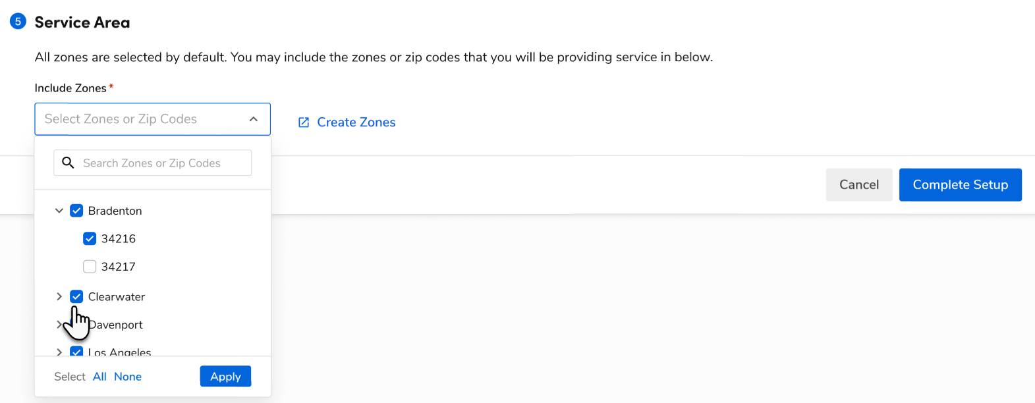1035x403 pixels.
Task: Expand the Clearwater zone list
Action: (x=59, y=296)
